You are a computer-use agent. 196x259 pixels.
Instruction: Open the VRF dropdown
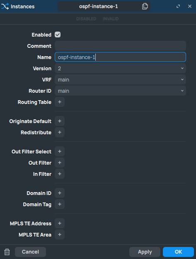coord(121,79)
